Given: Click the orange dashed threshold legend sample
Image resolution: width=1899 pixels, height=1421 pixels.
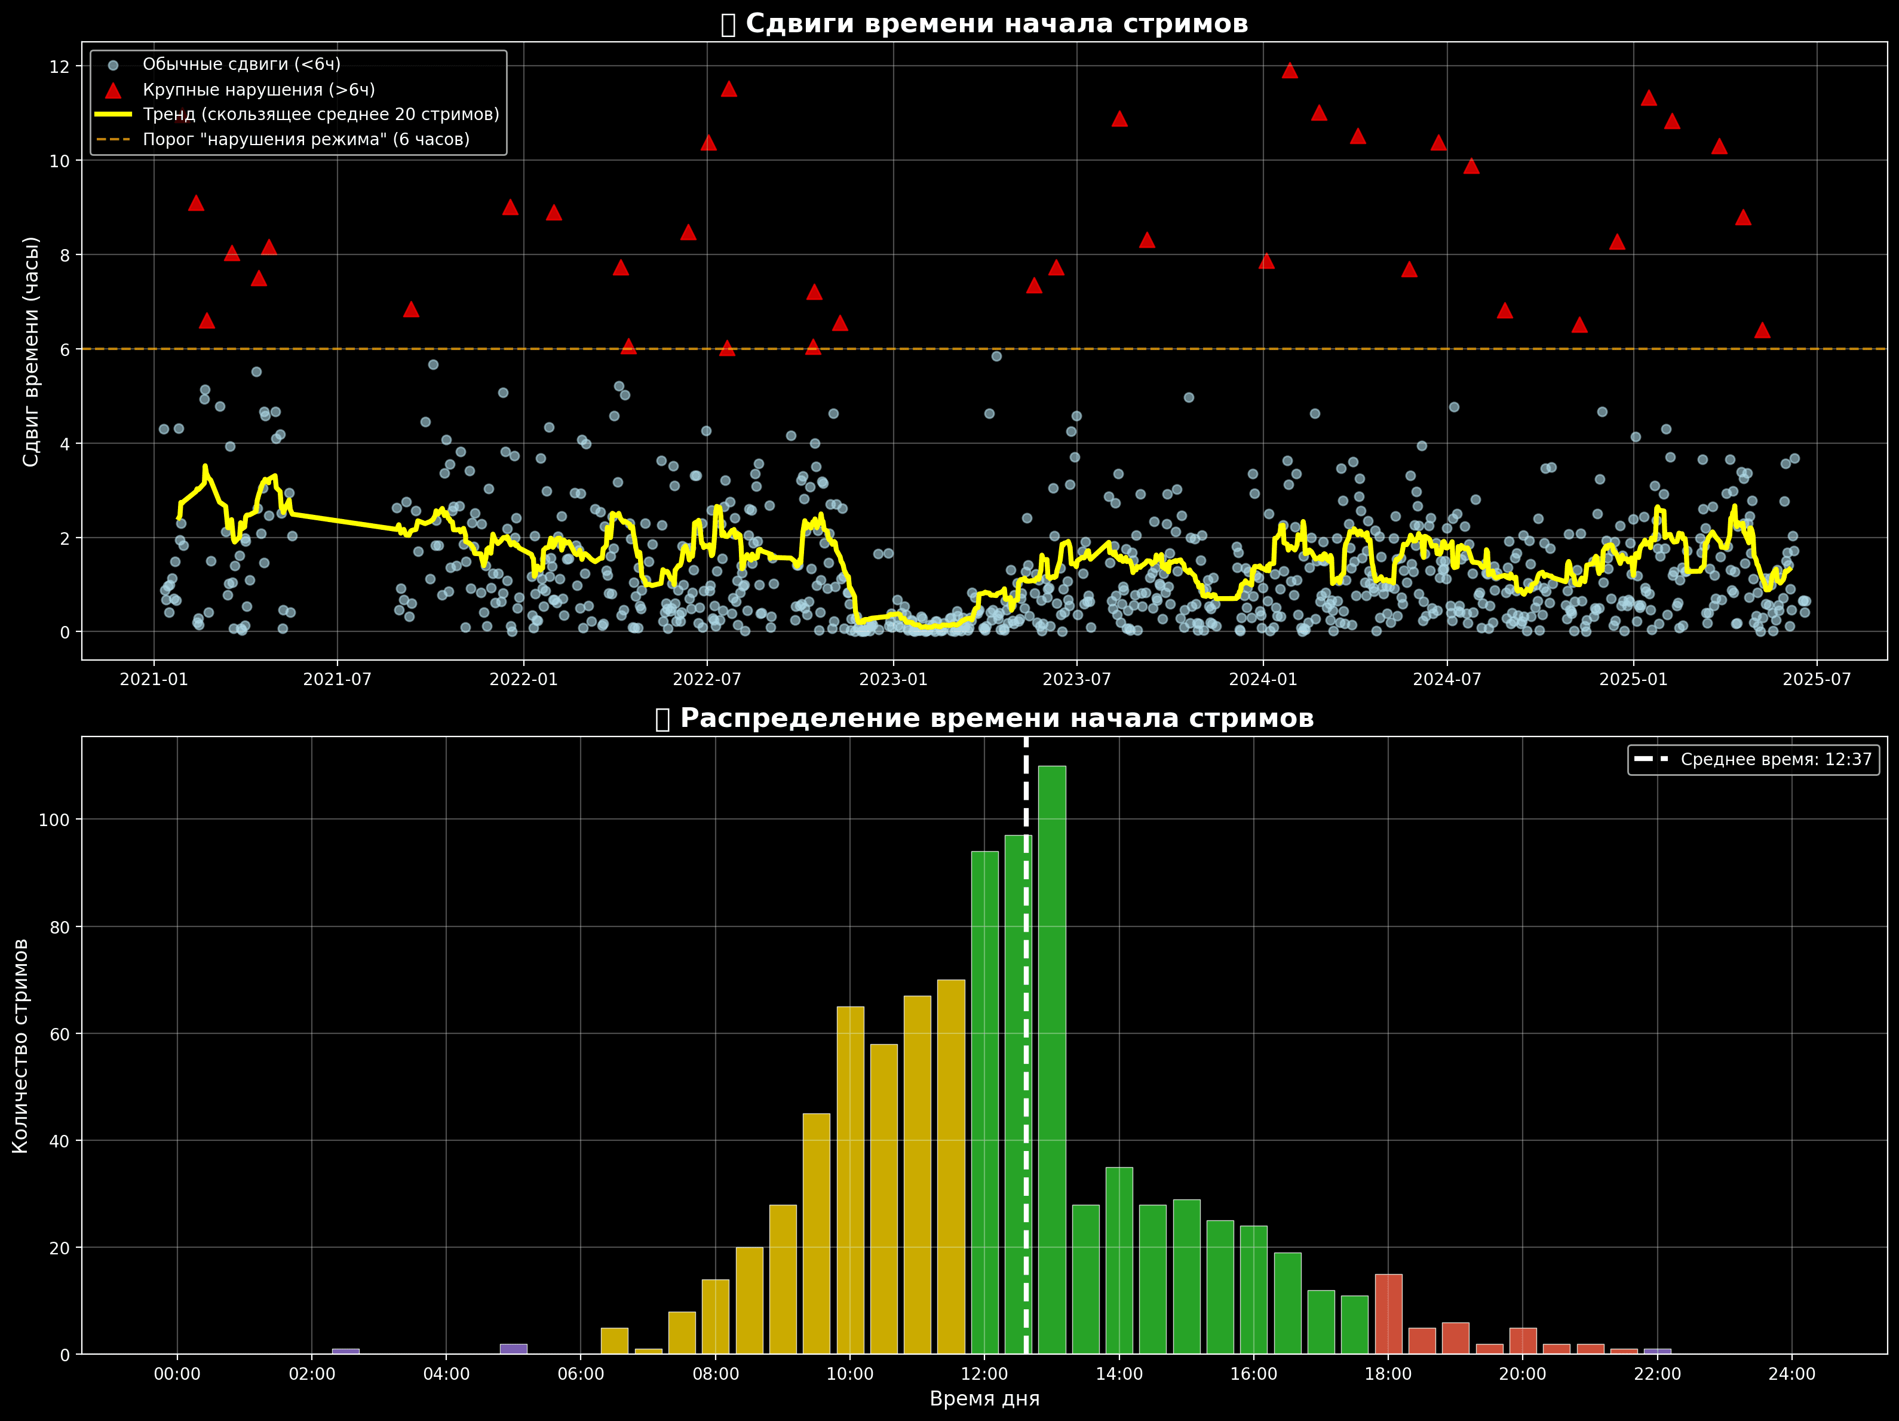Looking at the screenshot, I should (113, 139).
